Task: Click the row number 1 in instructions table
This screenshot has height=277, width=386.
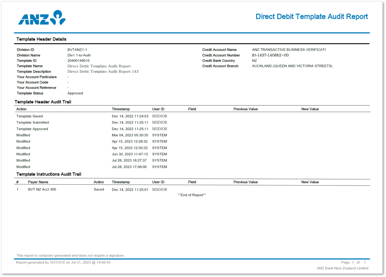Action: (17, 189)
